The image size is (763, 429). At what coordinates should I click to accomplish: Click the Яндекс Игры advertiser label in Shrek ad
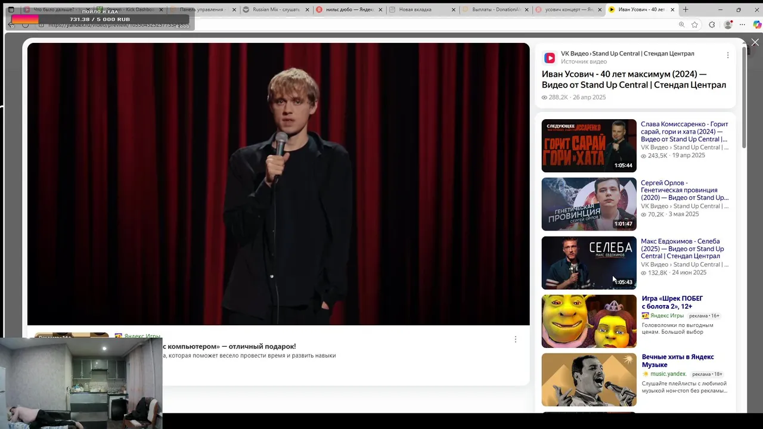666,316
